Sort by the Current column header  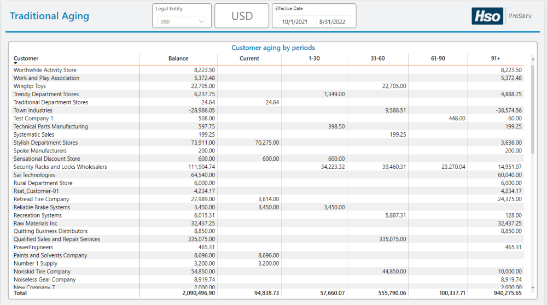coord(249,58)
